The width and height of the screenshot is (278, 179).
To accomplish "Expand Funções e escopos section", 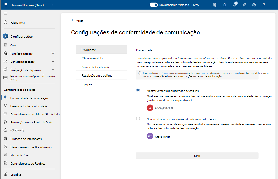I will (23, 53).
